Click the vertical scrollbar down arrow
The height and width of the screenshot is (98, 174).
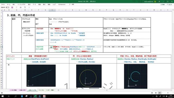pos(173,88)
